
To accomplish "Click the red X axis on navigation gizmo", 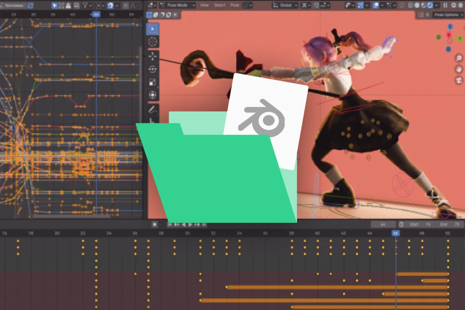I will pyautogui.click(x=449, y=35).
